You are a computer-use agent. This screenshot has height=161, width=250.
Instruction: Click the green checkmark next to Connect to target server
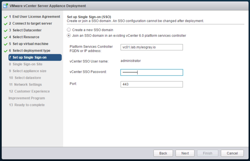tap(6, 24)
